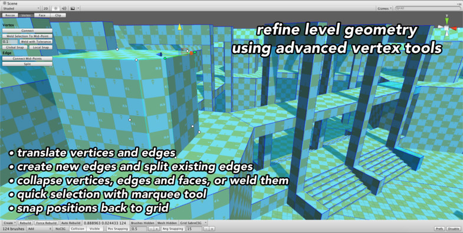Increase angle snapping with plus button

(212, 228)
